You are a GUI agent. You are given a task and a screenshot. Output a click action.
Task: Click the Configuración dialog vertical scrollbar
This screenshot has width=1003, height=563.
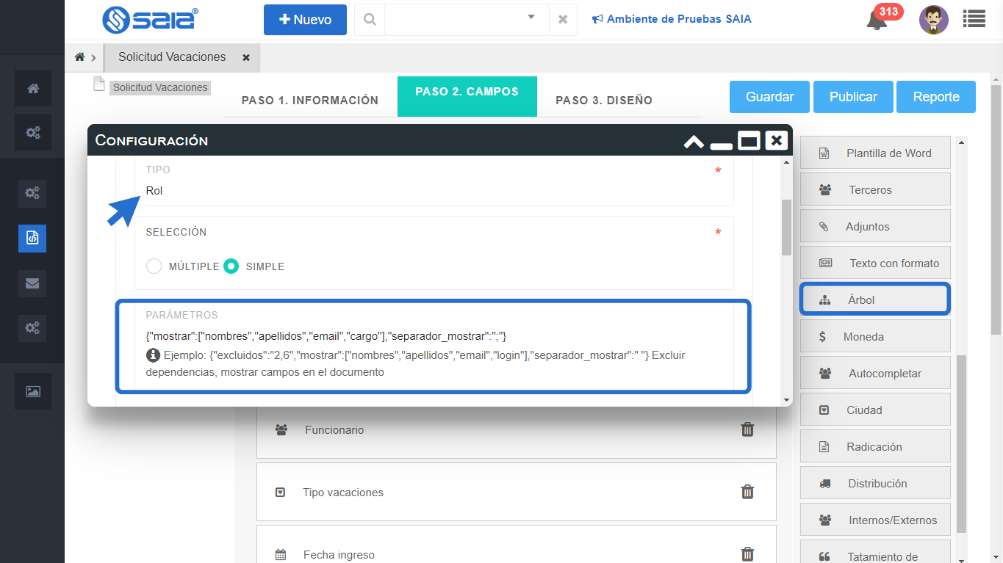point(786,228)
